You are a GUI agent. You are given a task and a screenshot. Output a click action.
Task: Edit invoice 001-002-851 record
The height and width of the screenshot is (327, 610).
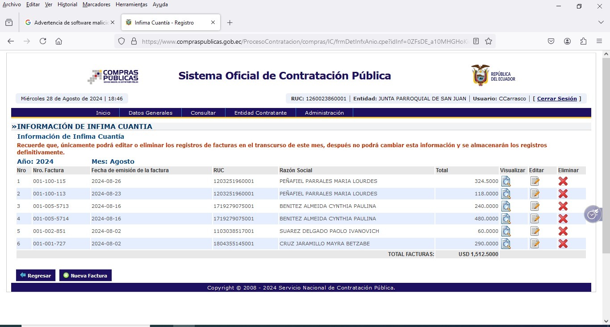[x=535, y=231]
